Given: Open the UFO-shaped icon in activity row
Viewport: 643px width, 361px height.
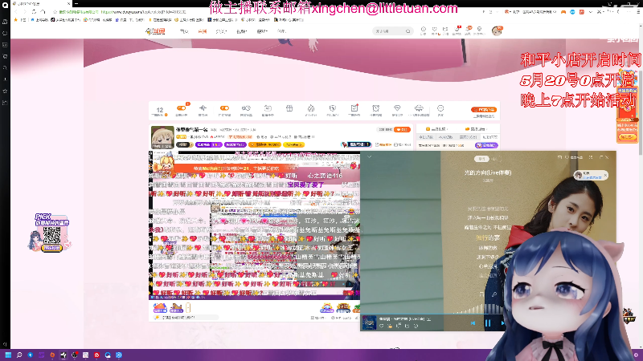Looking at the screenshot, I should click(419, 109).
